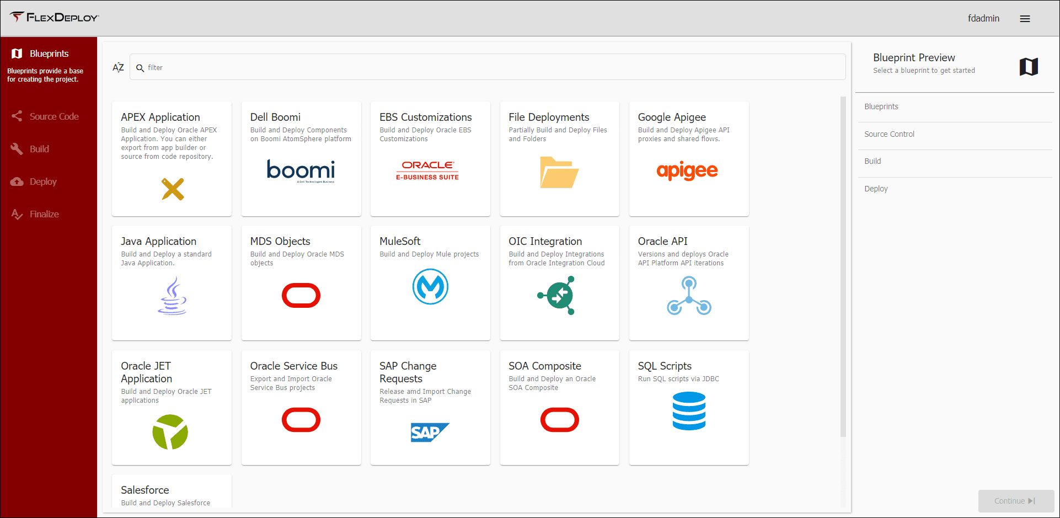Image resolution: width=1060 pixels, height=518 pixels.
Task: Select the Salesforce blueprint title
Action: [x=145, y=490]
